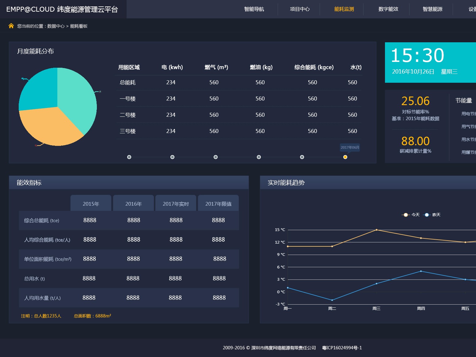Viewport: 476px width, 357px height.
Task: Click 234 in the 总能耗 row
Action: [171, 82]
